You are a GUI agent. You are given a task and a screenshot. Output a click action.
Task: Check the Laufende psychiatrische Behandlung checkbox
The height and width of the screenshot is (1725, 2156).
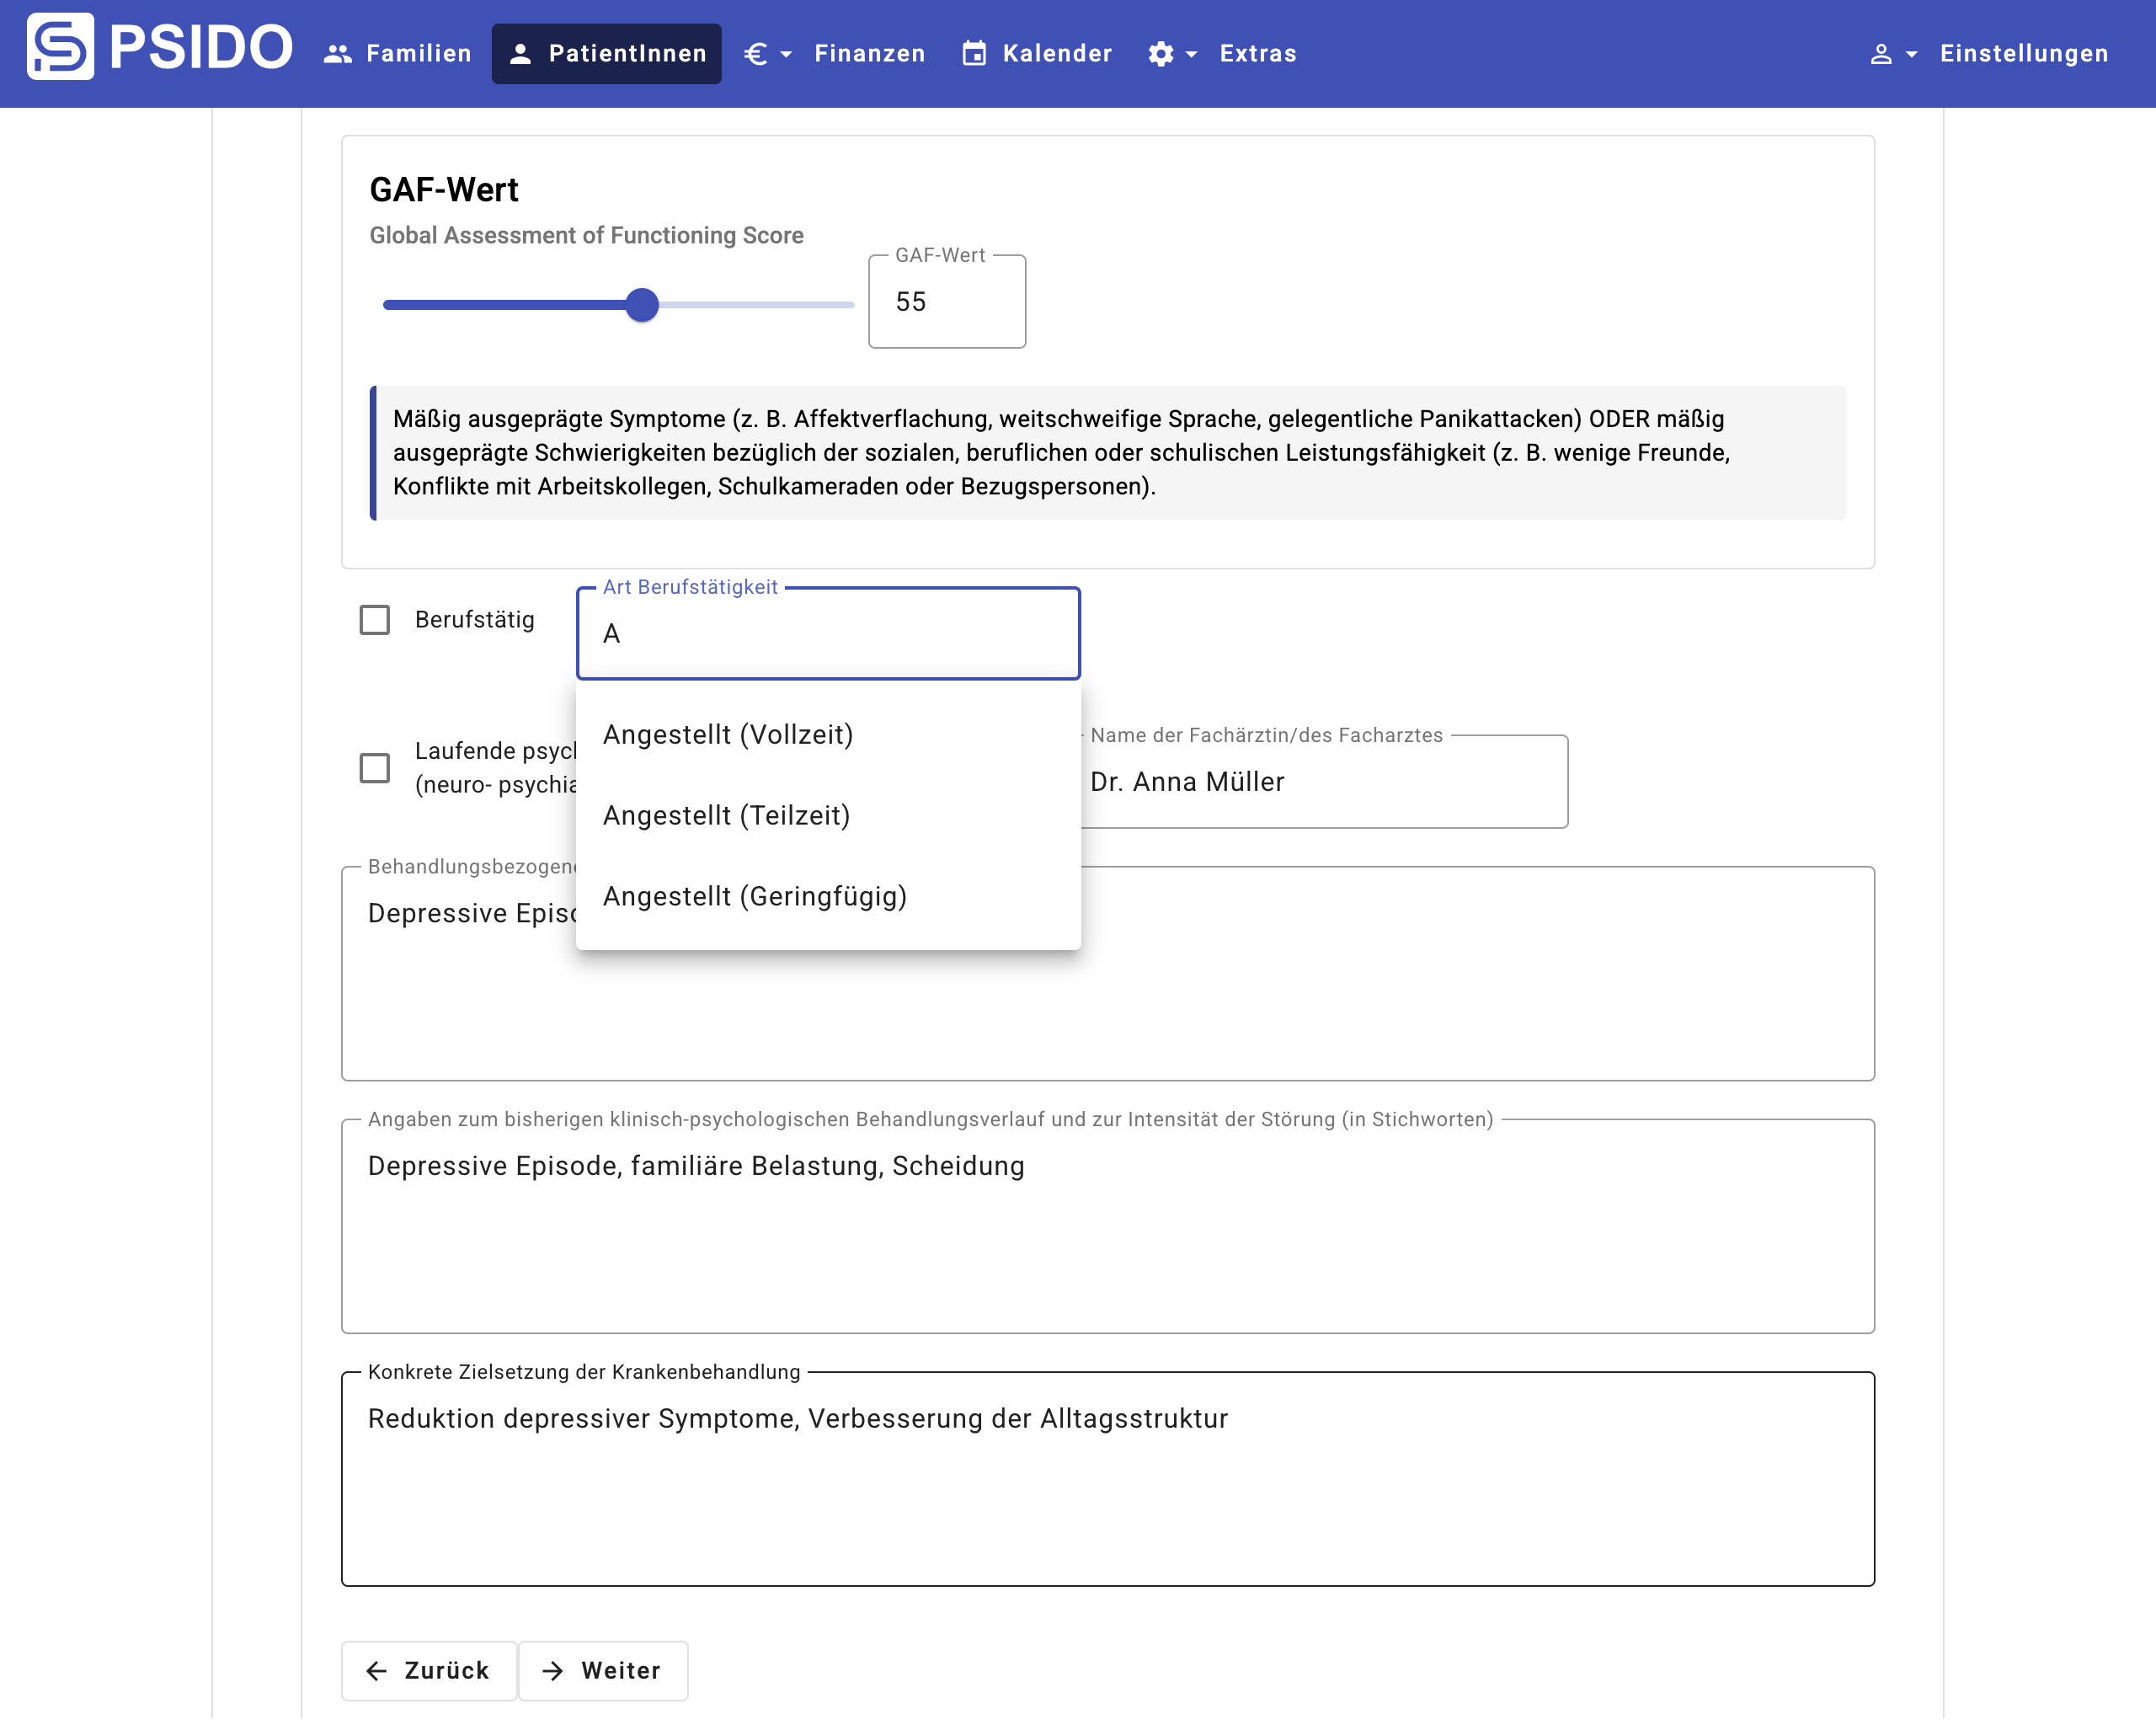point(375,768)
